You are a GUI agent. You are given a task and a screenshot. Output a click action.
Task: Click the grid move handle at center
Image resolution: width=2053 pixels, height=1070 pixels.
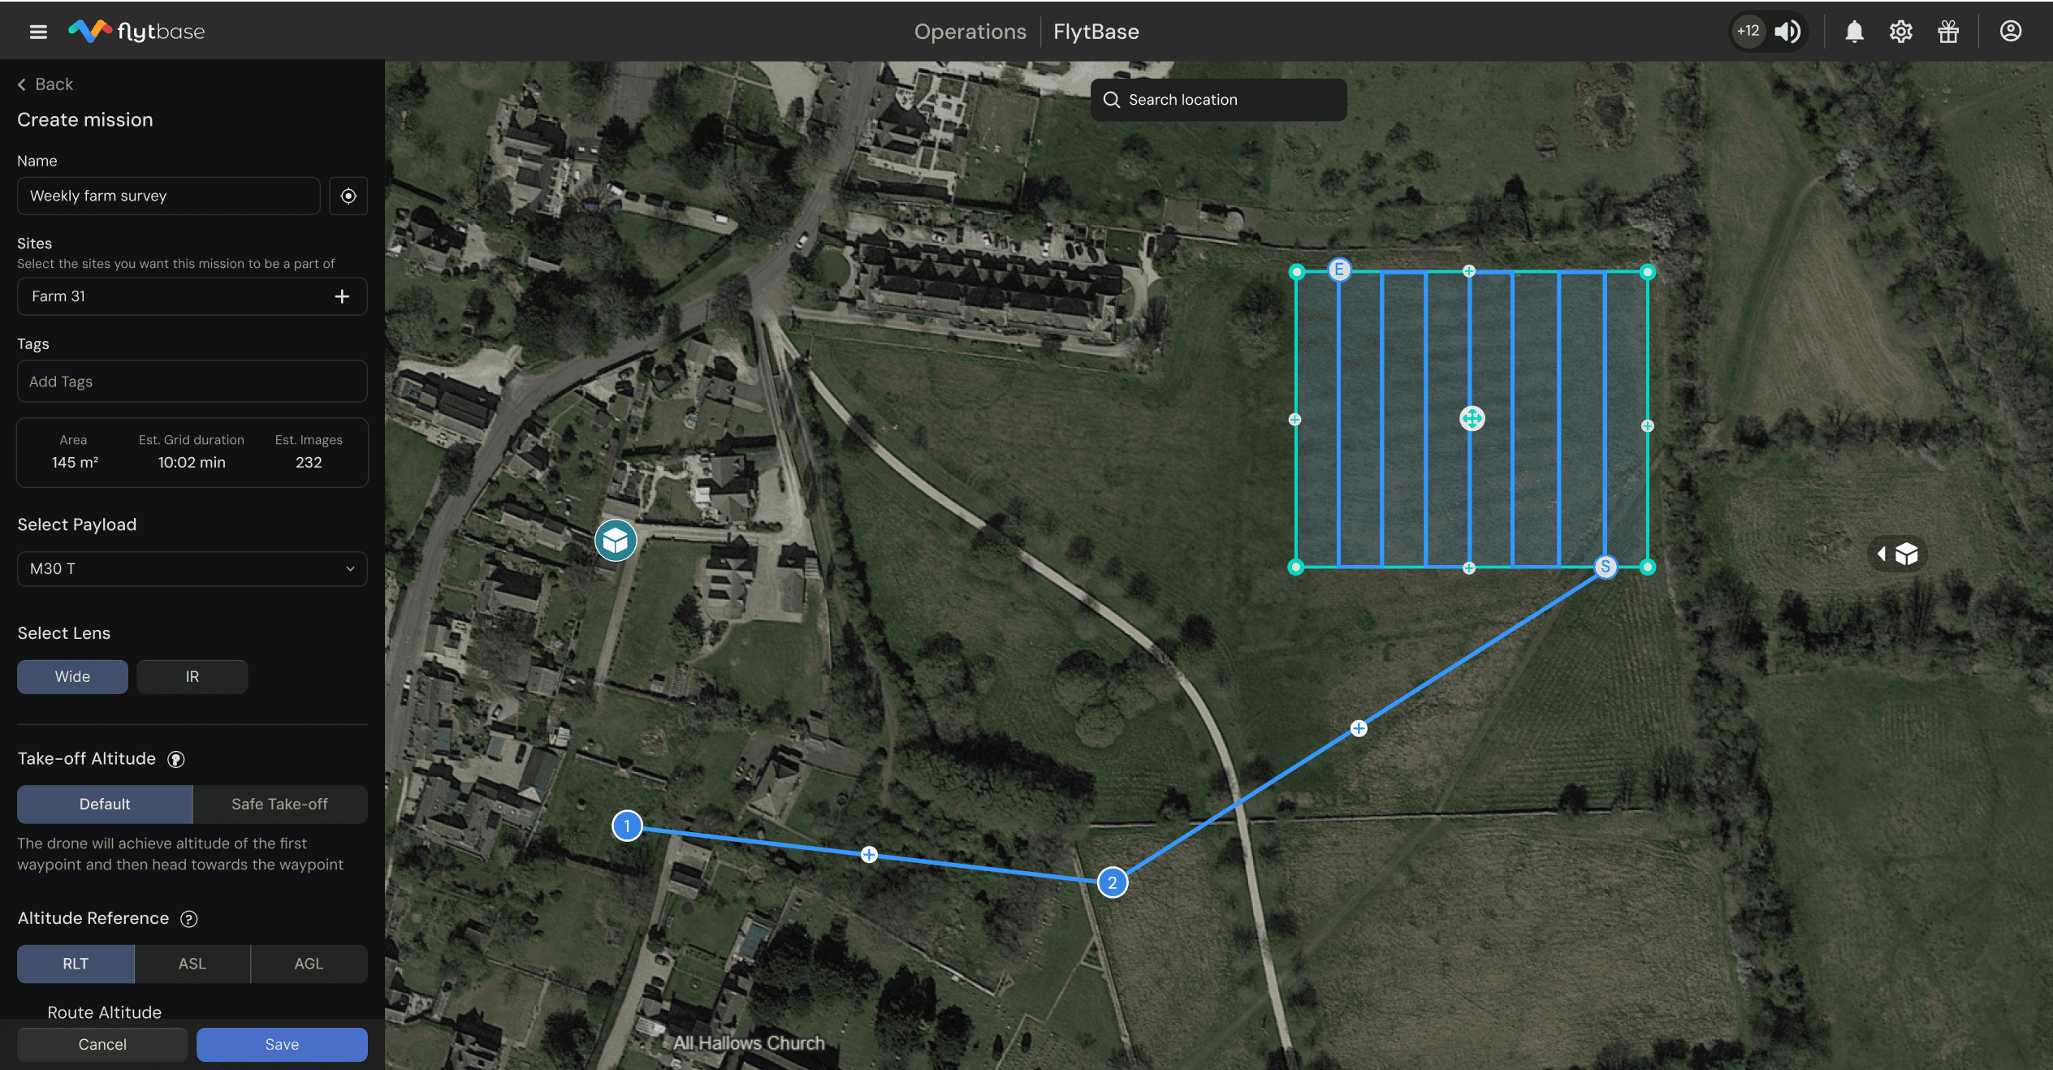1472,419
